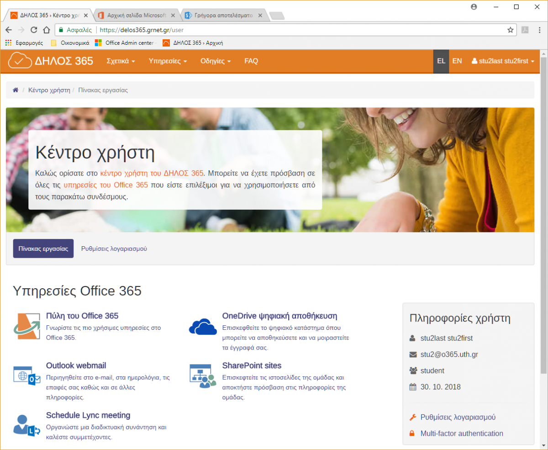Click the browser home button

pos(46,30)
